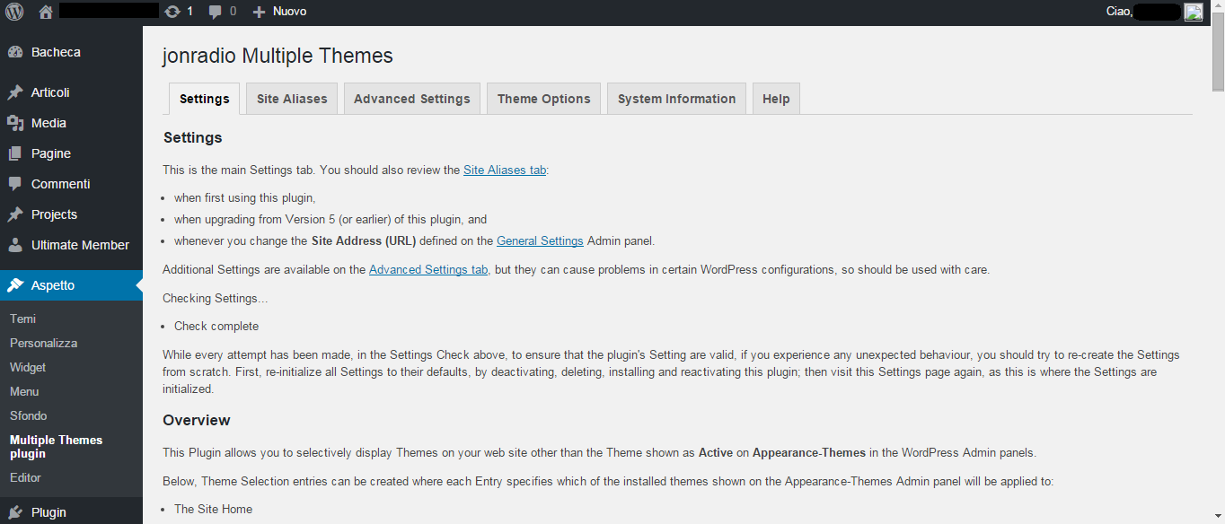Screen dimensions: 1225x524
Task: Click the Aspetto paintbrush icon
Action: click(15, 285)
